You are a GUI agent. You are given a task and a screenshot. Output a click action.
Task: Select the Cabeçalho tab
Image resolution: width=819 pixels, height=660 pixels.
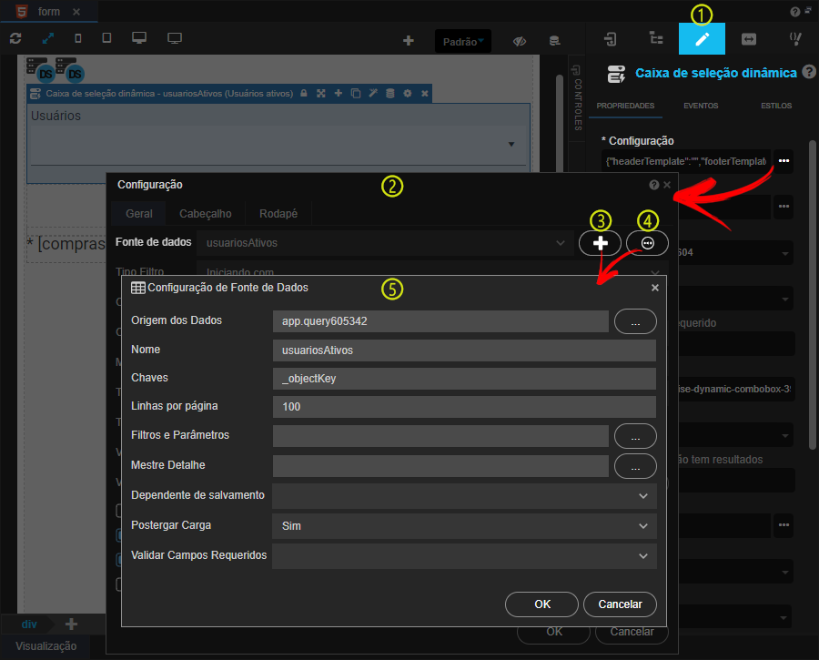206,213
